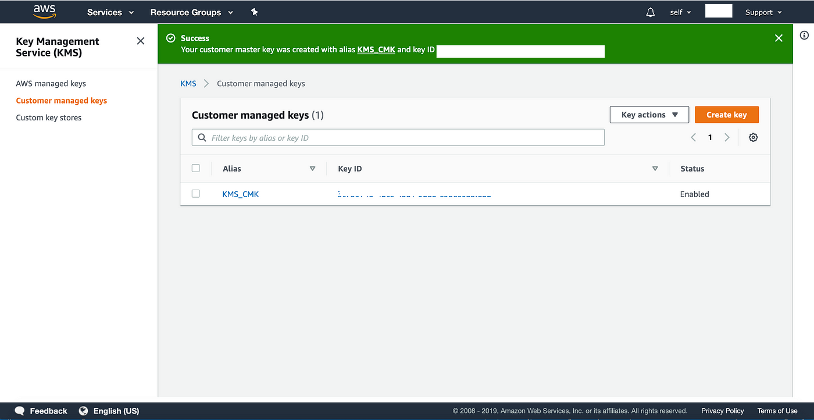Open the info panel icon
The image size is (814, 420).
(x=804, y=35)
